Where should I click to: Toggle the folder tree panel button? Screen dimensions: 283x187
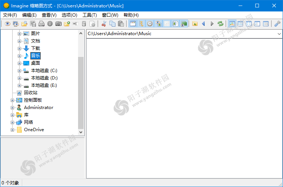[x=141, y=24]
